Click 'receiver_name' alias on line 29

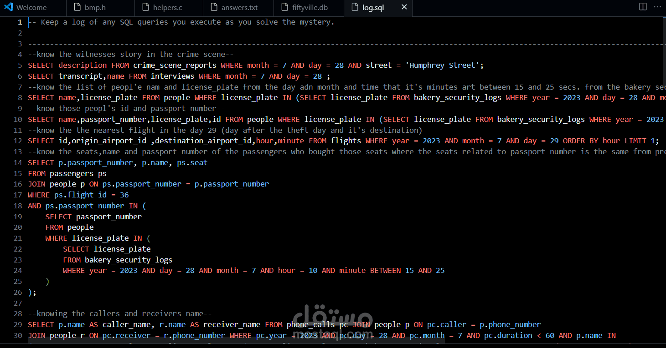click(232, 324)
